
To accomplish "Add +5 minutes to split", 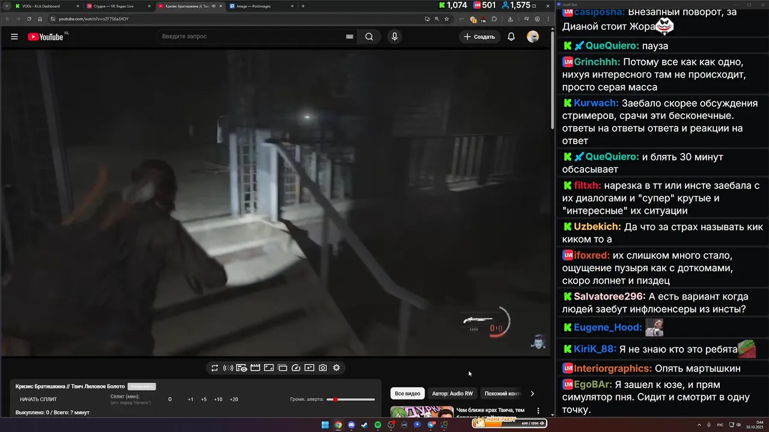I will [204, 400].
